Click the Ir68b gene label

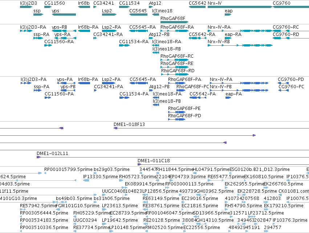[x=84, y=3]
